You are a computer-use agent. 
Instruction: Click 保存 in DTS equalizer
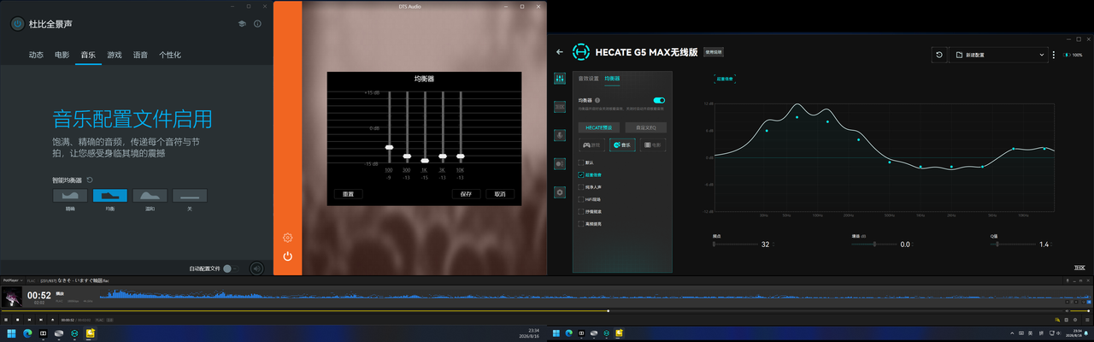coord(466,194)
